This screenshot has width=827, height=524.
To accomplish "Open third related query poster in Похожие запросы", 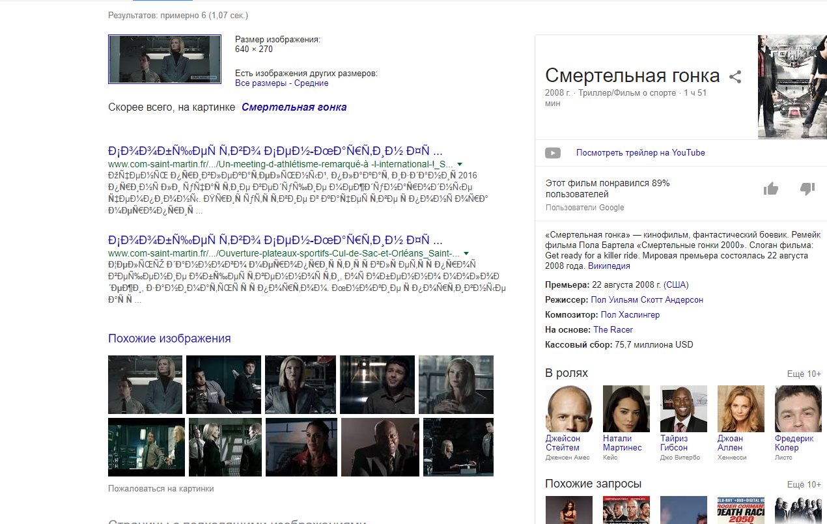I will pyautogui.click(x=684, y=510).
